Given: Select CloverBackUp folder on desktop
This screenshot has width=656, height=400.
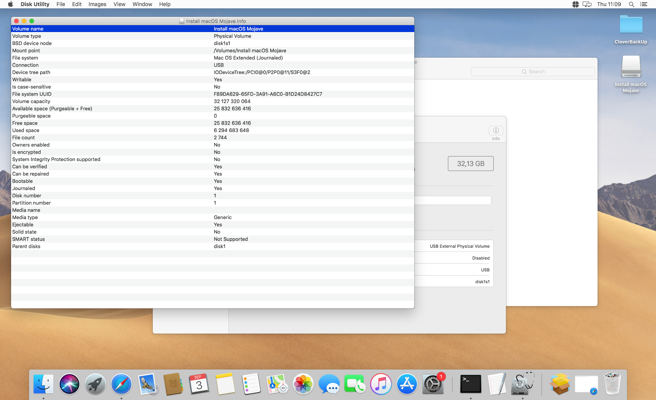Looking at the screenshot, I should [631, 29].
